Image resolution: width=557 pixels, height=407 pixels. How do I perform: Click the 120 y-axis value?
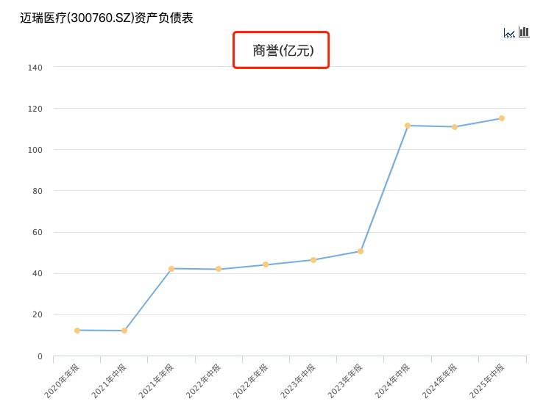[x=35, y=109]
